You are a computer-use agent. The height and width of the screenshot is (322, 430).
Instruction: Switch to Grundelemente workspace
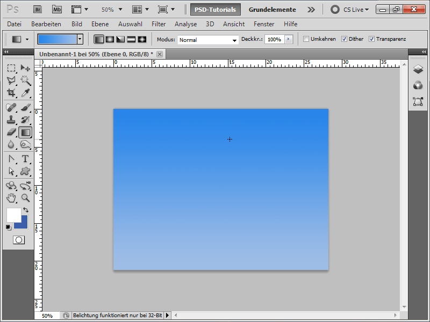coord(273,10)
